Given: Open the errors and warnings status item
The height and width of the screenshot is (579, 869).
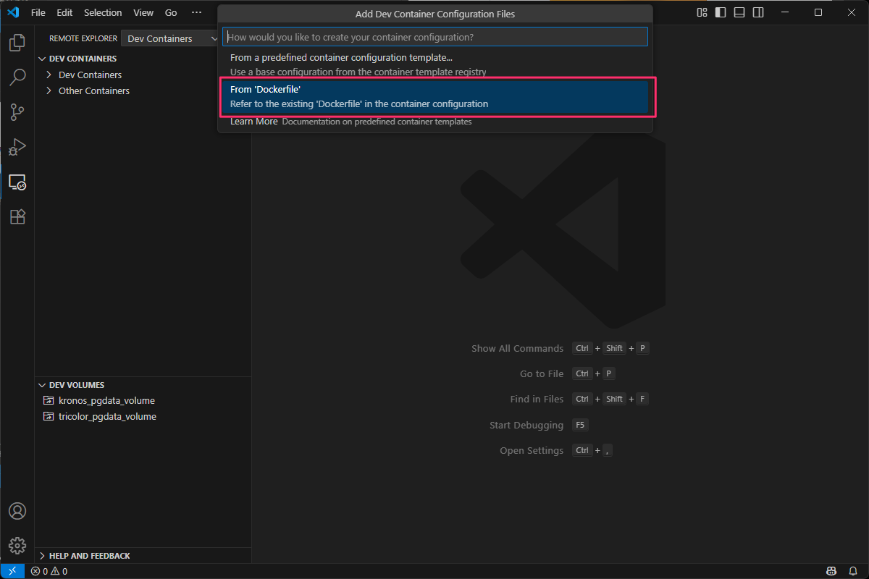Looking at the screenshot, I should (x=49, y=572).
